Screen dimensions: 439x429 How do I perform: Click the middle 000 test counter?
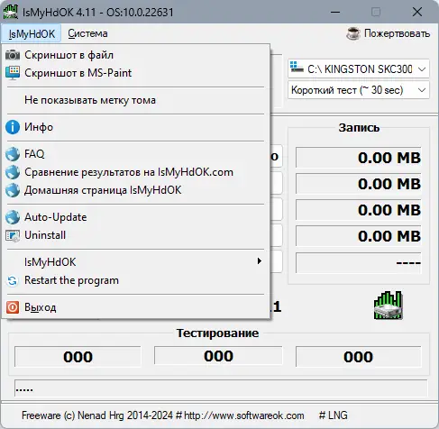click(218, 356)
